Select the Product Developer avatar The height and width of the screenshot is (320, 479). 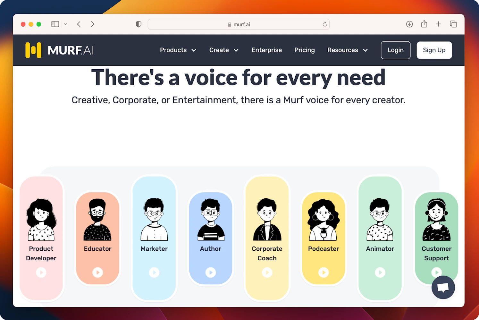(x=41, y=220)
